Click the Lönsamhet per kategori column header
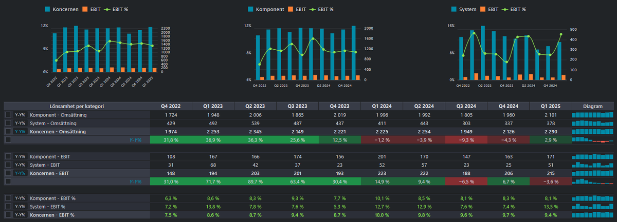This screenshot has height=222, width=617. (x=77, y=107)
